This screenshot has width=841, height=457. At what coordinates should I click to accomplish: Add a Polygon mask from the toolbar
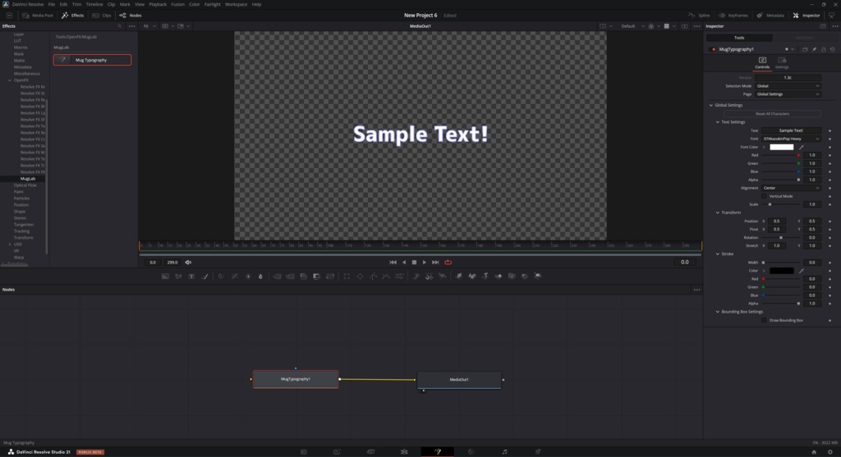pyautogui.click(x=373, y=276)
